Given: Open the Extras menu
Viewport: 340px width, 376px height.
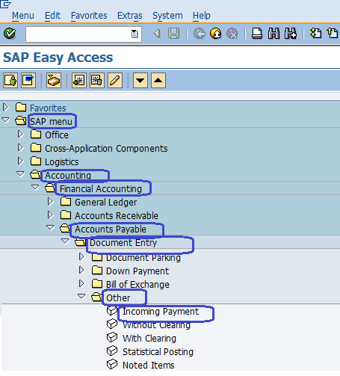Looking at the screenshot, I should pyautogui.click(x=130, y=16).
